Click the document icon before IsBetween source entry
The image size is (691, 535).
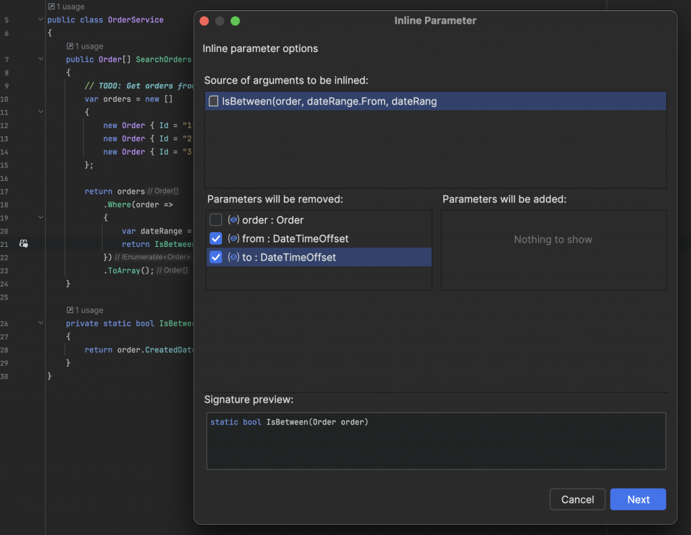coord(214,102)
